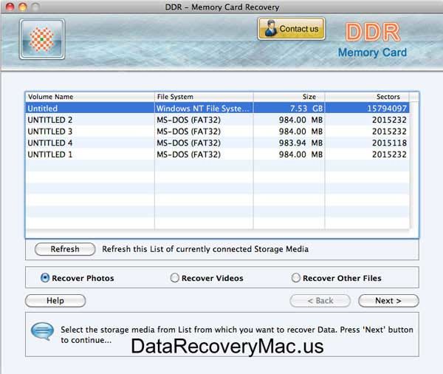Select the Untitled volume row
Screen dimensions: 443x374
pyautogui.click(x=218, y=109)
